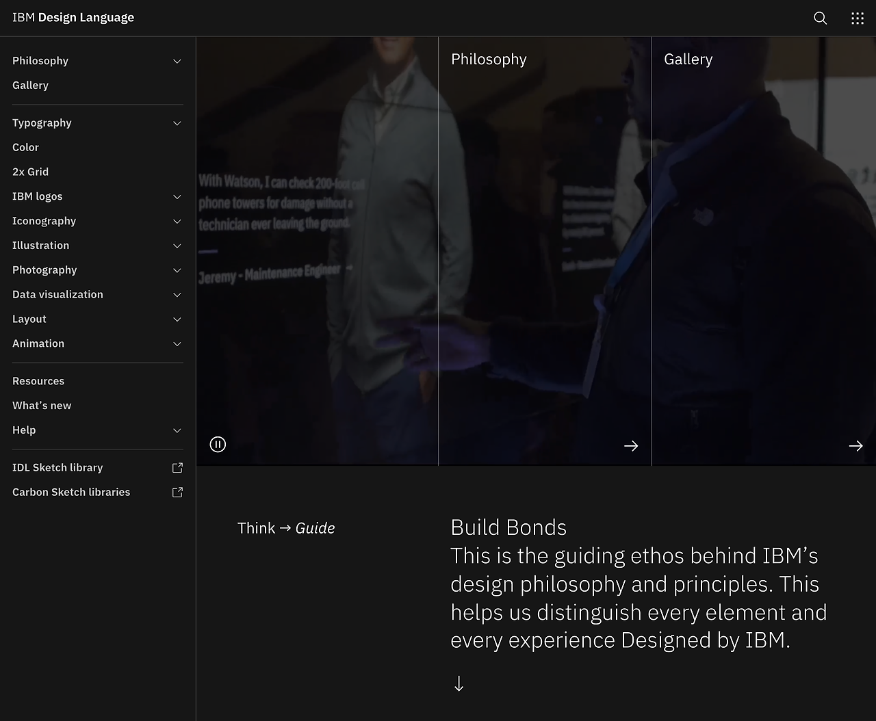876x721 pixels.
Task: Open IDL Sketch library via its external link icon
Action: pos(177,467)
